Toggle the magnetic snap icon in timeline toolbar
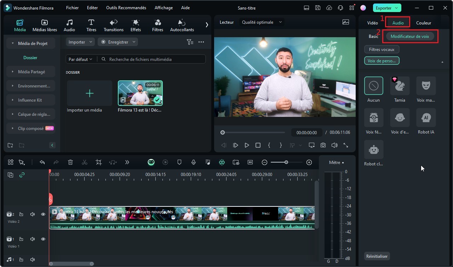453x267 pixels. tap(222, 162)
